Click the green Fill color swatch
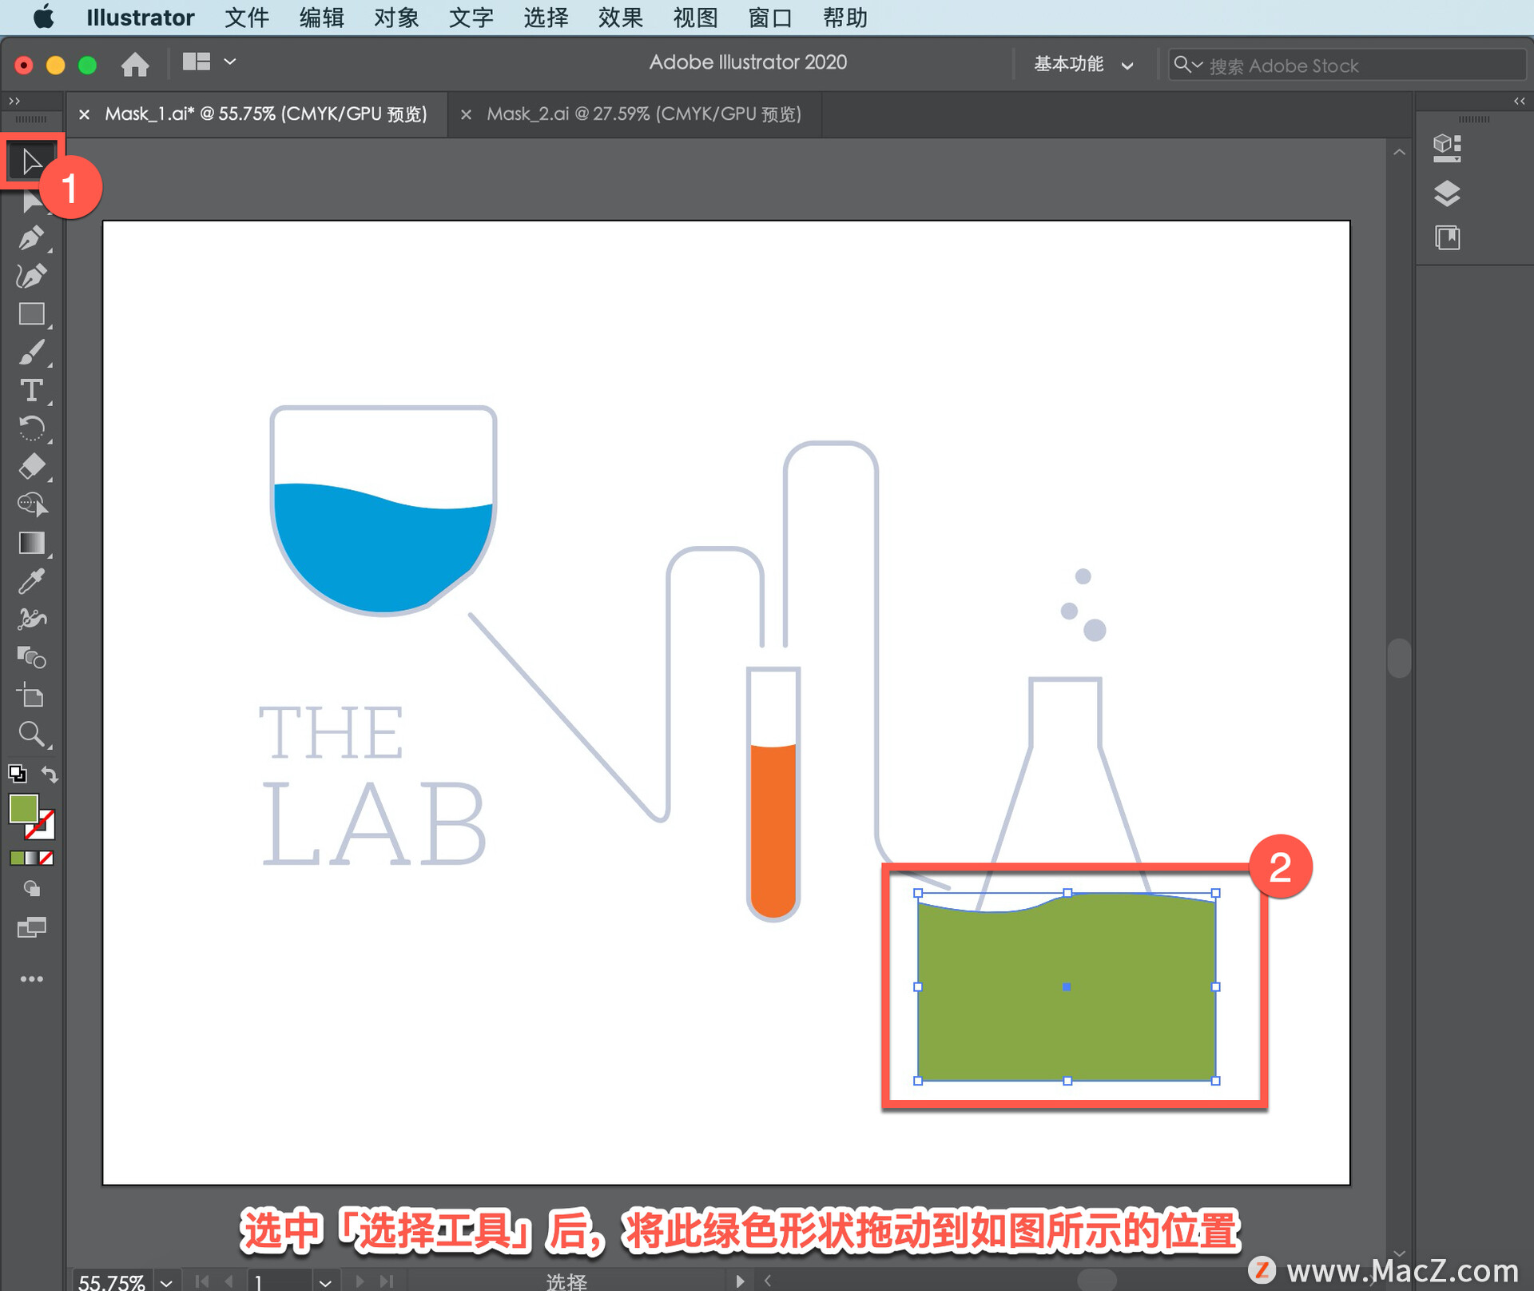 click(x=23, y=809)
